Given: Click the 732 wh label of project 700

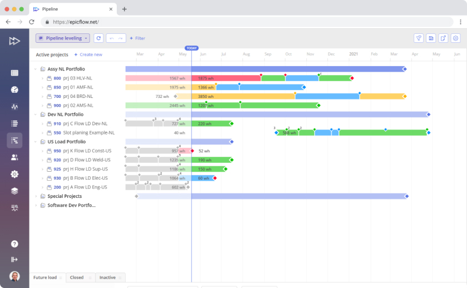Looking at the screenshot, I should point(162,96).
